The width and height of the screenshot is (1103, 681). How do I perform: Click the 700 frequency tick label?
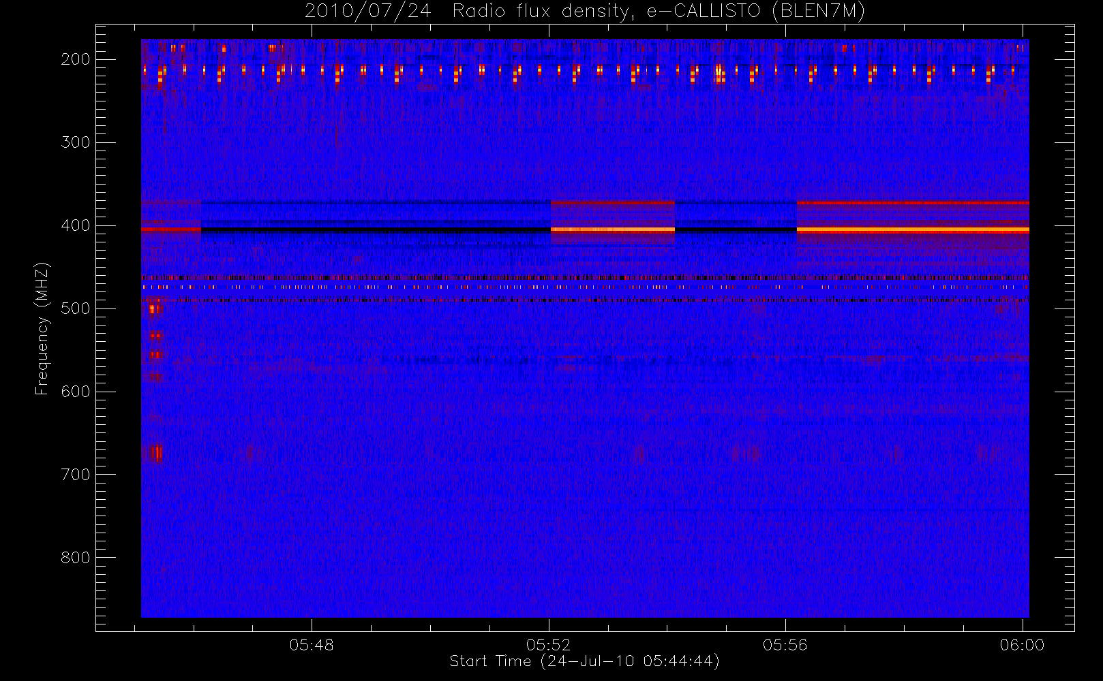(x=76, y=475)
